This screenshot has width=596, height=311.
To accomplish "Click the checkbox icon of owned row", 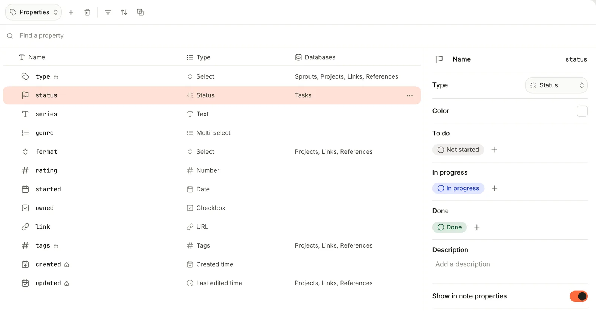I will (x=25, y=208).
